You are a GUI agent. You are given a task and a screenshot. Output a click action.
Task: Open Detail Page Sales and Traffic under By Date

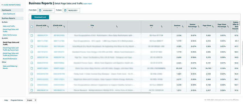click(x=10, y=30)
